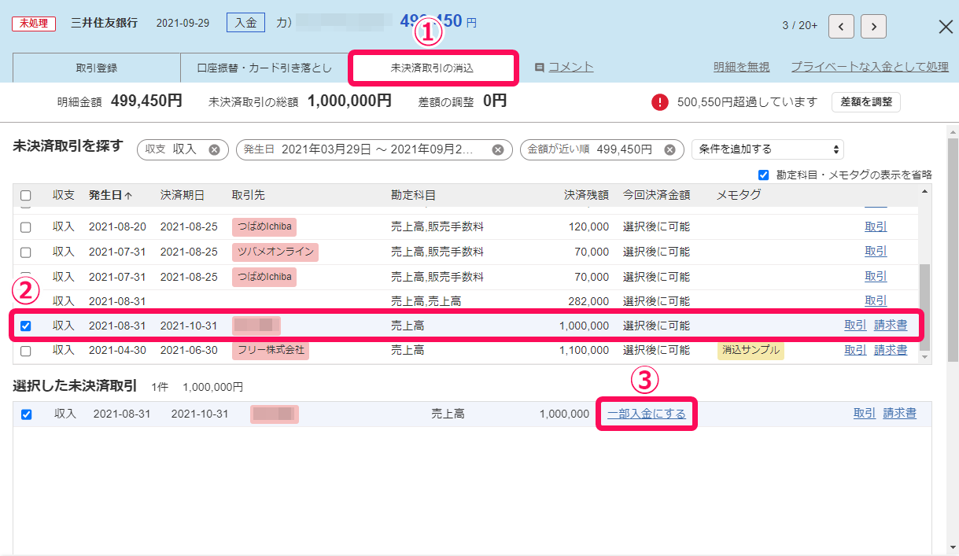Open 取引 link in the highlighted 1,000,000 row
Image resolution: width=959 pixels, height=556 pixels.
tap(855, 326)
